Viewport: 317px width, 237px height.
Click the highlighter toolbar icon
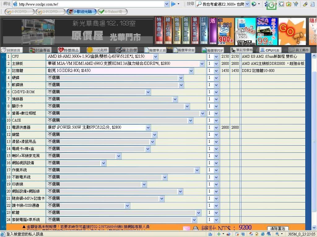[x=305, y=4]
